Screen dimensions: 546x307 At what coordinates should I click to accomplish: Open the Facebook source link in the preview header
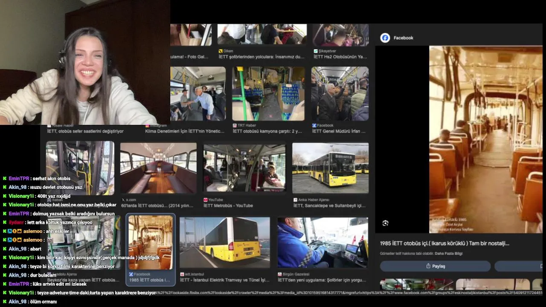point(403,38)
